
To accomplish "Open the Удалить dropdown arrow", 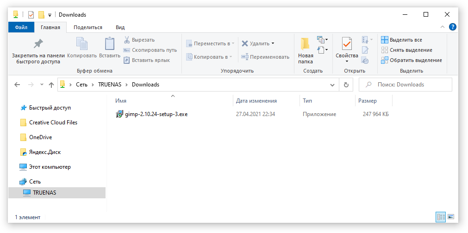I will pyautogui.click(x=273, y=43).
